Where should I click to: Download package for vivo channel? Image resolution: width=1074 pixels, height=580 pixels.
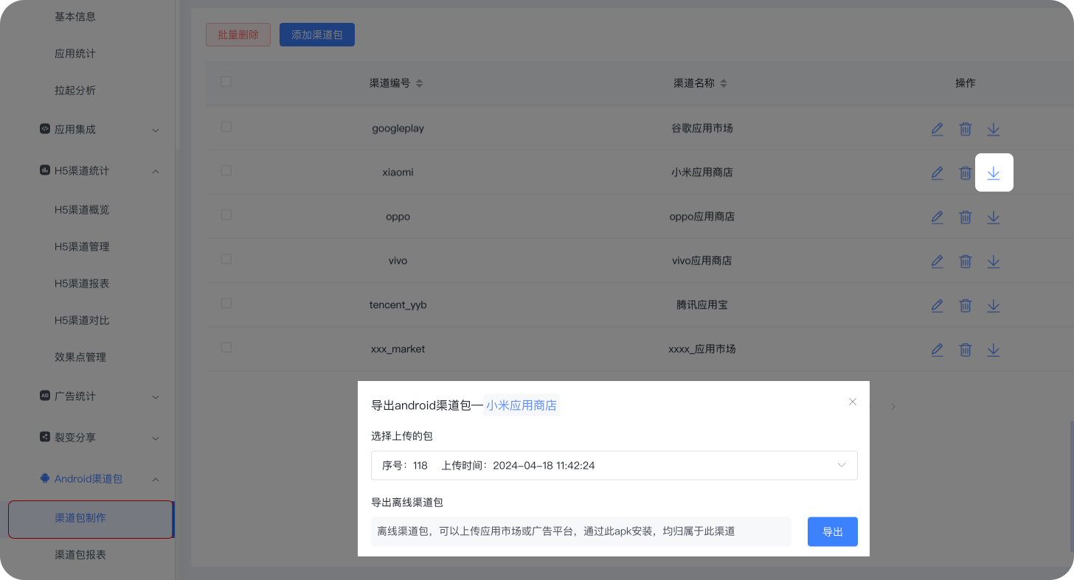click(994, 261)
